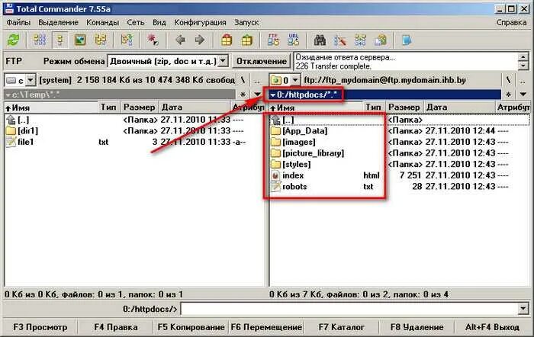Screen dimensions: 534x337
Task: Click right panel path 0:/httpdocs/*.* header
Action: pos(384,95)
